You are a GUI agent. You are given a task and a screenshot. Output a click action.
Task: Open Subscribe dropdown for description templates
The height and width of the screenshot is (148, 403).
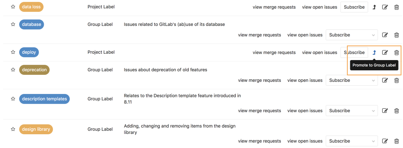(352, 111)
